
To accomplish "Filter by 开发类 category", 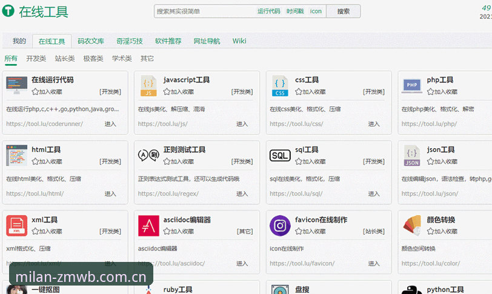I will pyautogui.click(x=36, y=59).
